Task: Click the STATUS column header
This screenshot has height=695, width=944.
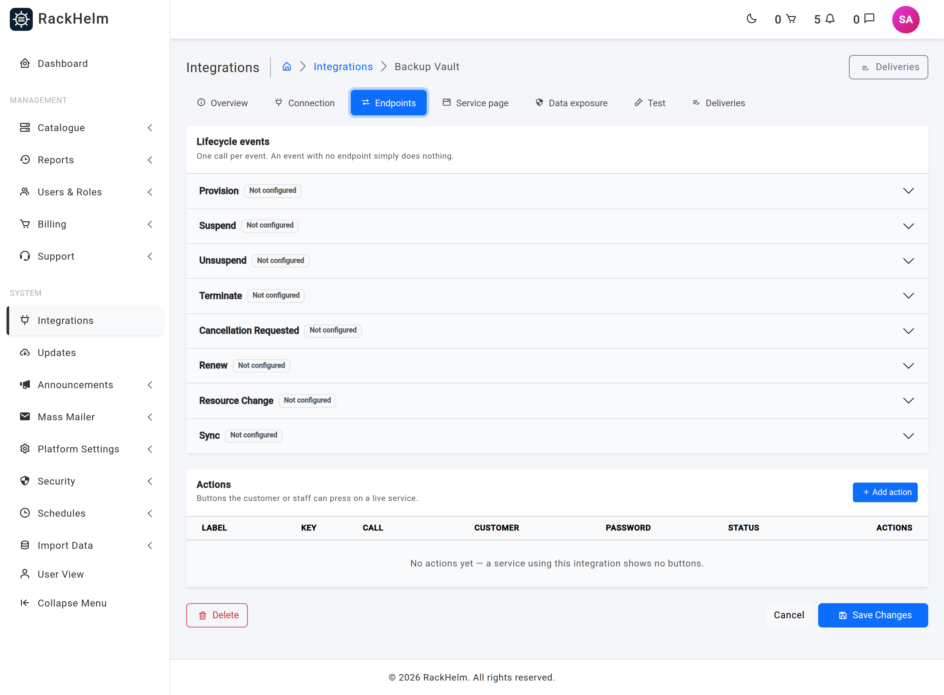Action: (x=743, y=527)
